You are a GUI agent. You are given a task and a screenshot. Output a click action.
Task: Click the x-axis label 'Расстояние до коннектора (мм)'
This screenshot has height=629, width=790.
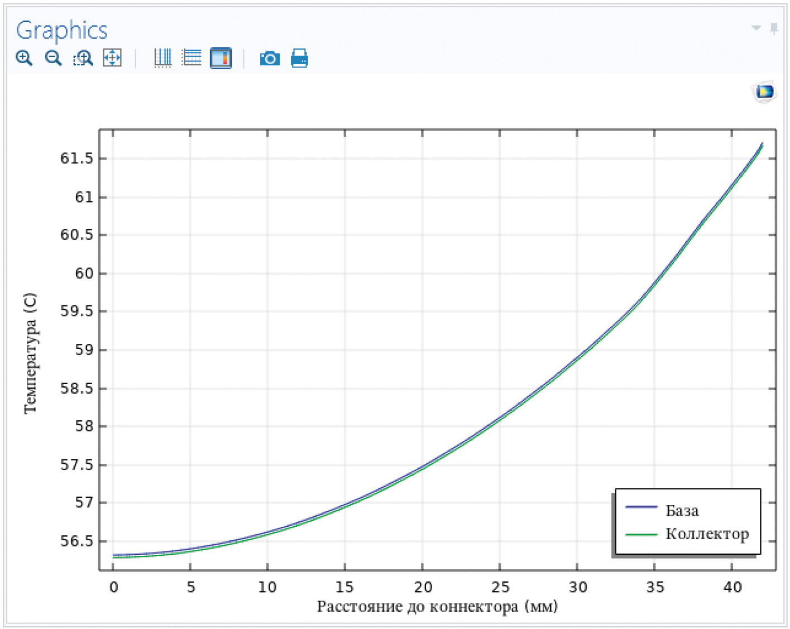click(x=437, y=607)
